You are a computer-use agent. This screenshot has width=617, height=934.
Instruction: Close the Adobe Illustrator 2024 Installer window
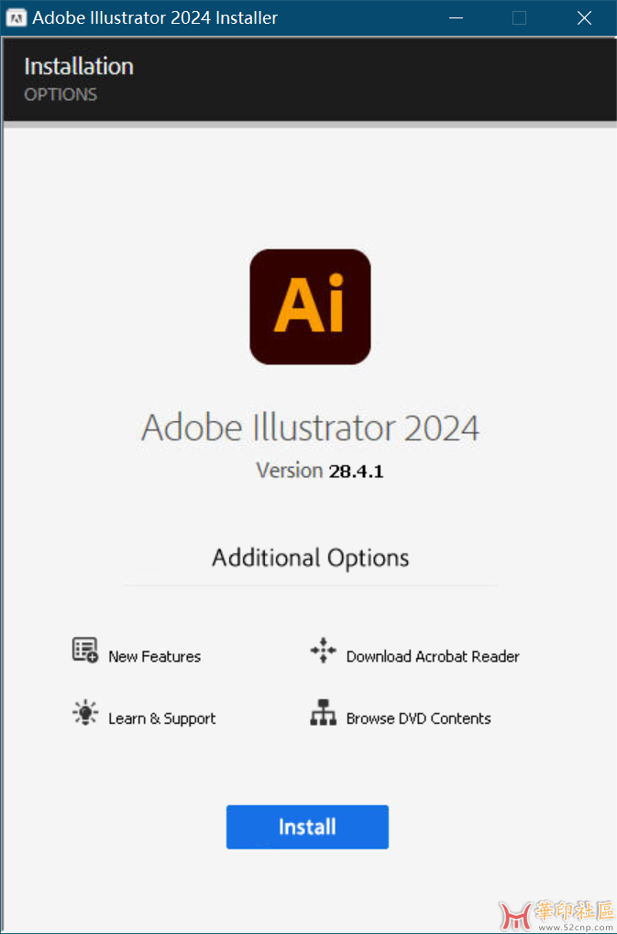point(584,17)
